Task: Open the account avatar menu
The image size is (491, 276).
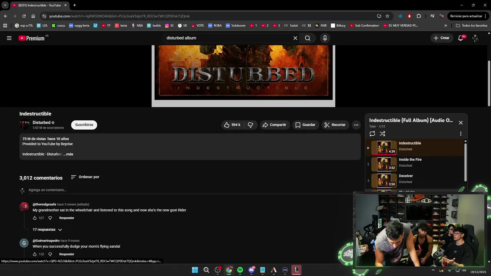Action: coord(475,38)
